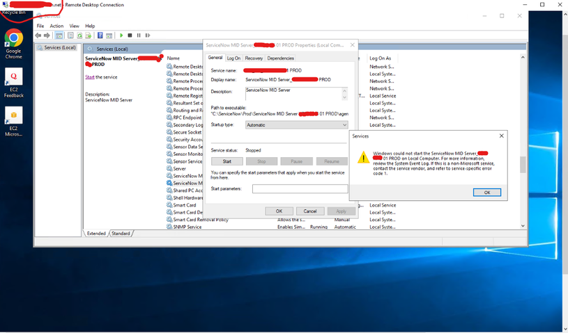Open the Startup type dropdown
568x333 pixels.
(x=296, y=125)
